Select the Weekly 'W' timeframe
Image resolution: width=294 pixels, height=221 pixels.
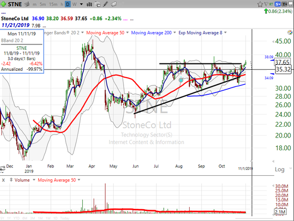pyautogui.click(x=74, y=4)
